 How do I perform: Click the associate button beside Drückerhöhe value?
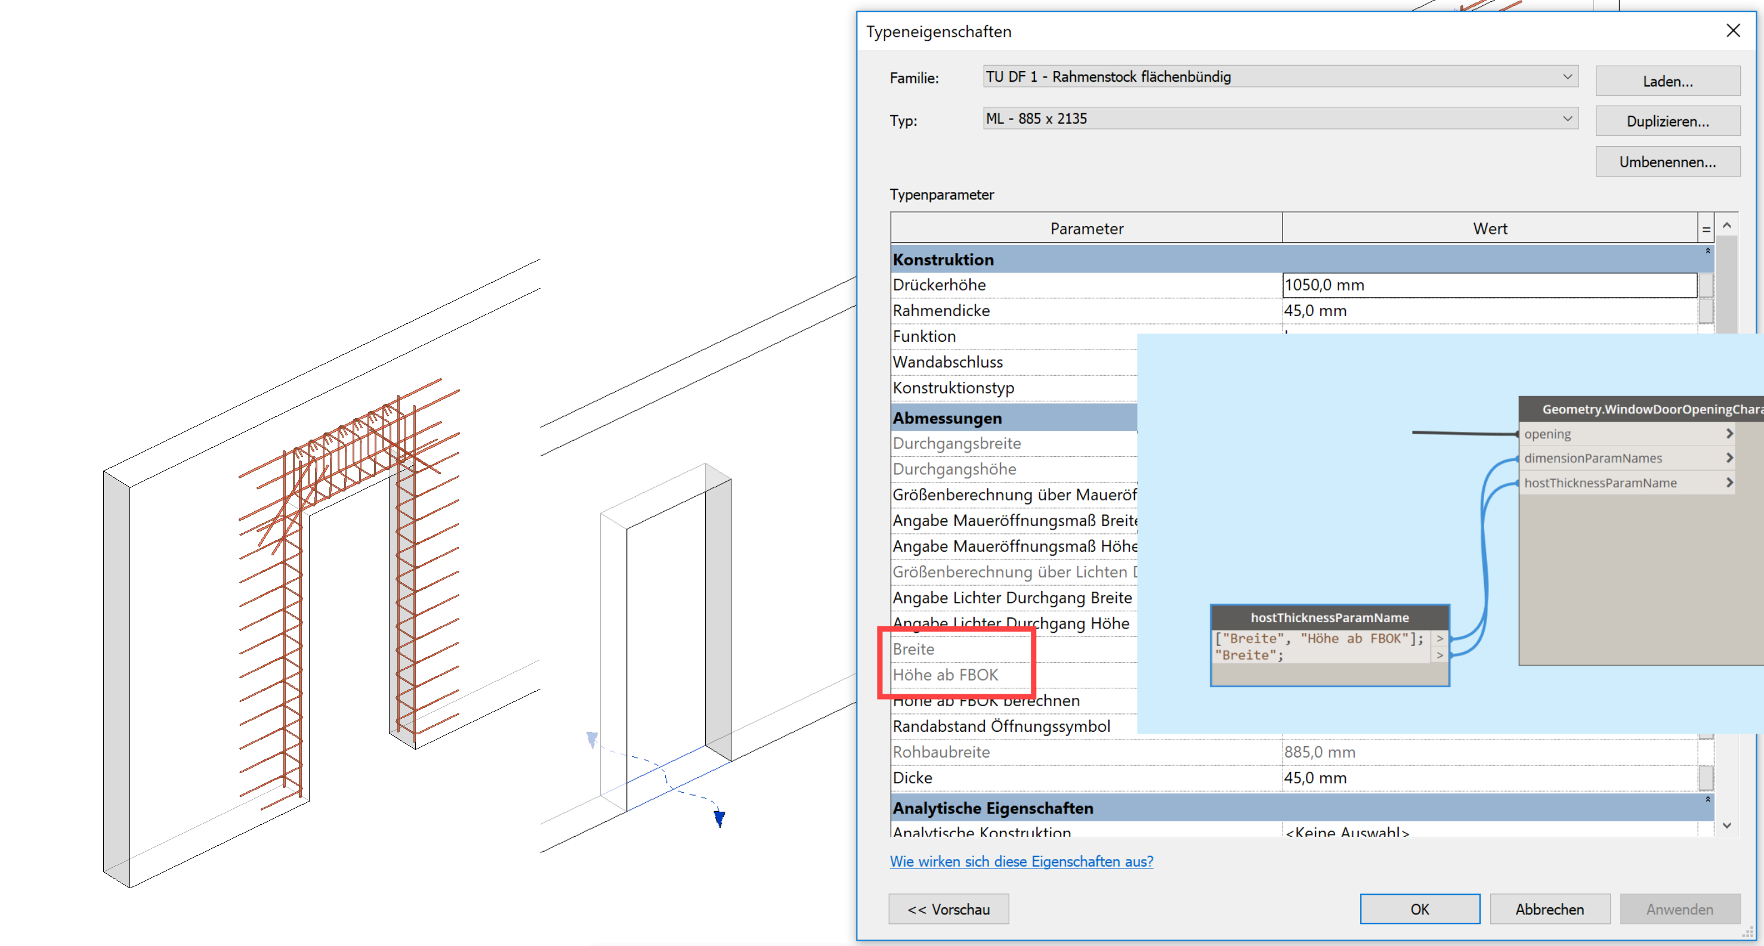(1705, 285)
